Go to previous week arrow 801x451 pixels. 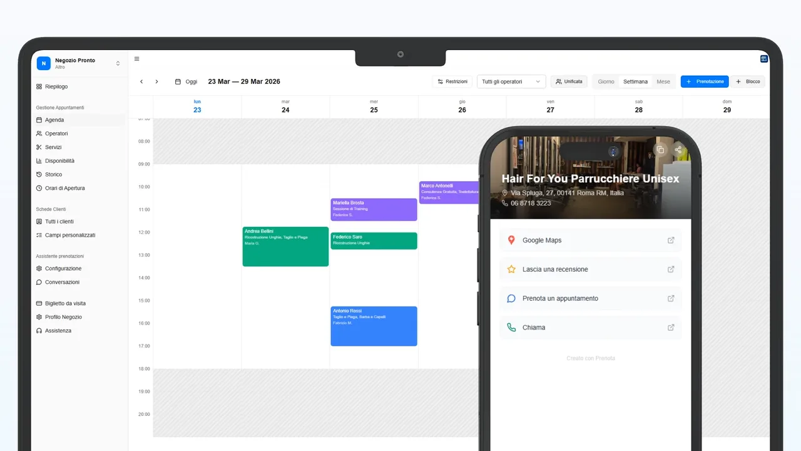pos(141,81)
